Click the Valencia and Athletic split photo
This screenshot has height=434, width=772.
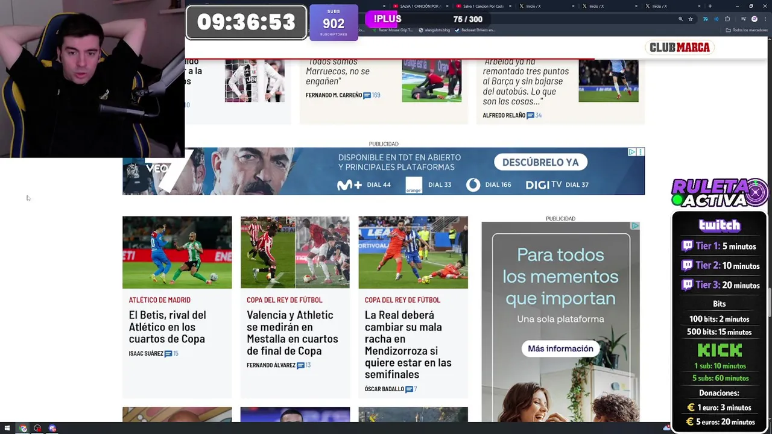tap(295, 253)
